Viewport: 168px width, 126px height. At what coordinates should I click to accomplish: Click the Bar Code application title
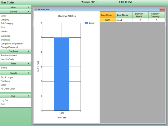(7, 2)
